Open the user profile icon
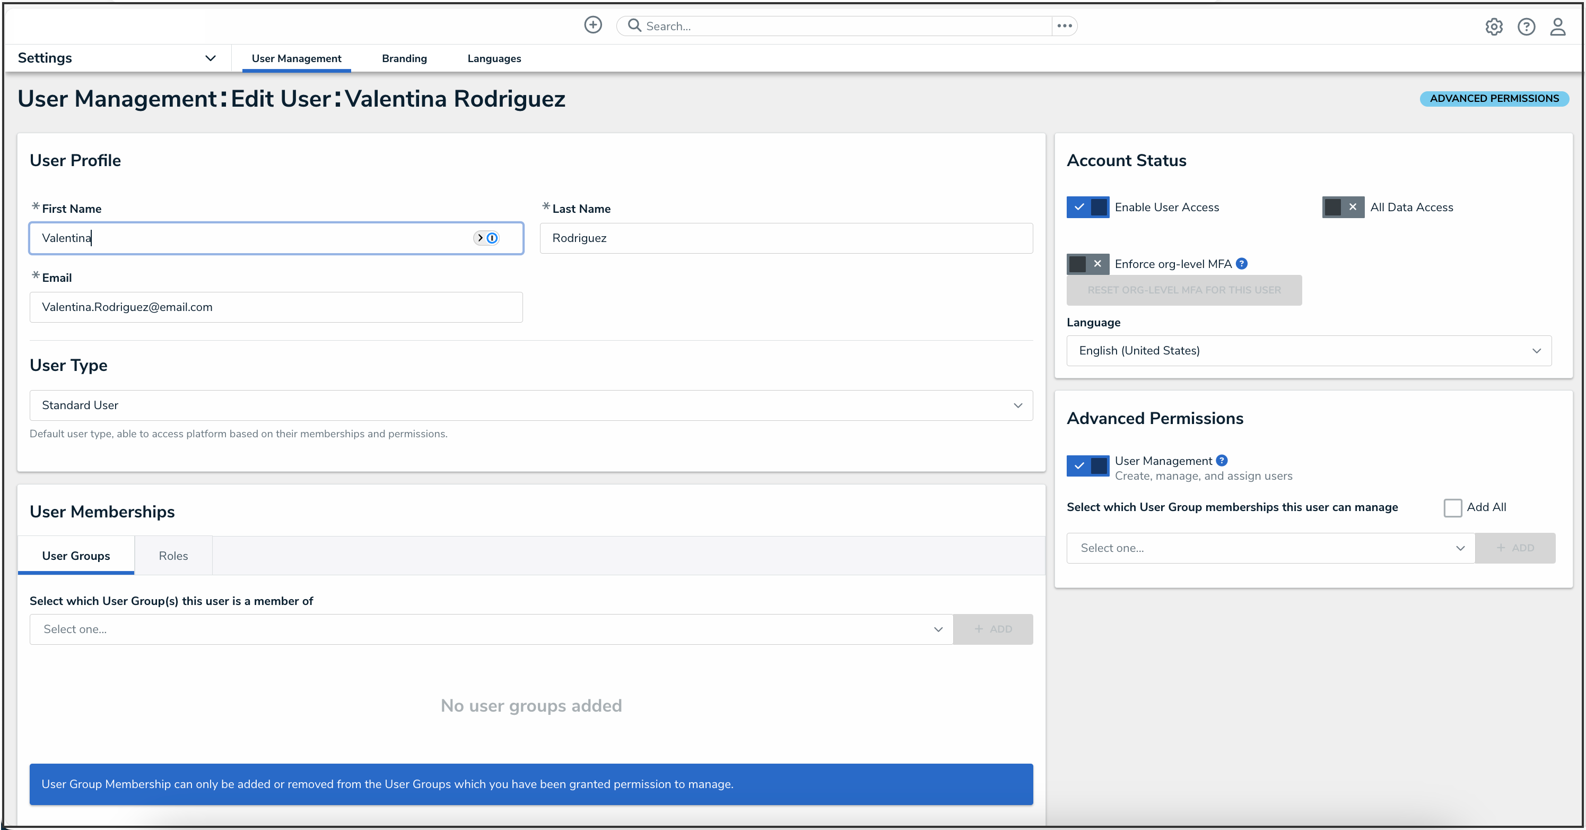This screenshot has width=1586, height=830. (x=1558, y=27)
